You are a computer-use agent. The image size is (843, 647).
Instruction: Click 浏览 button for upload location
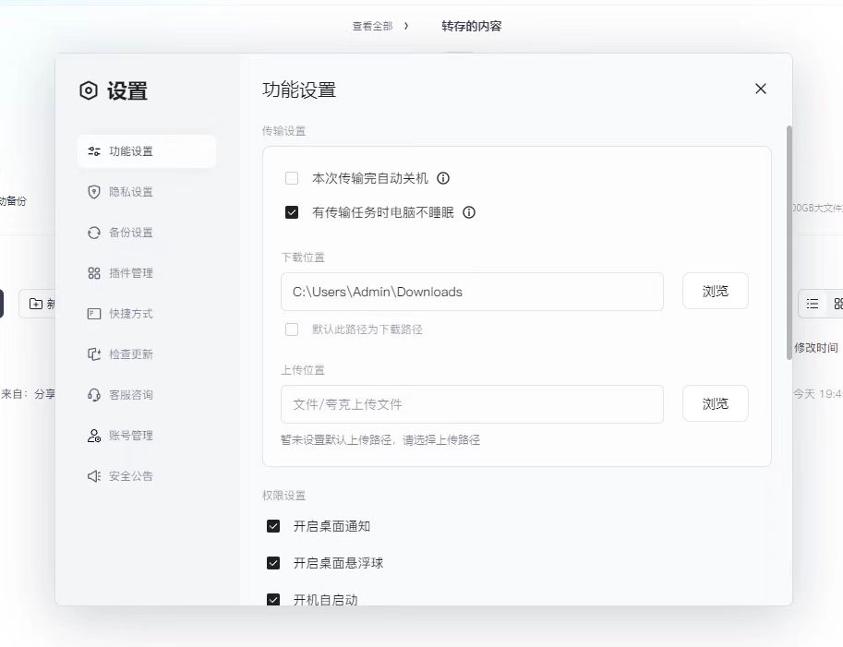(x=715, y=403)
